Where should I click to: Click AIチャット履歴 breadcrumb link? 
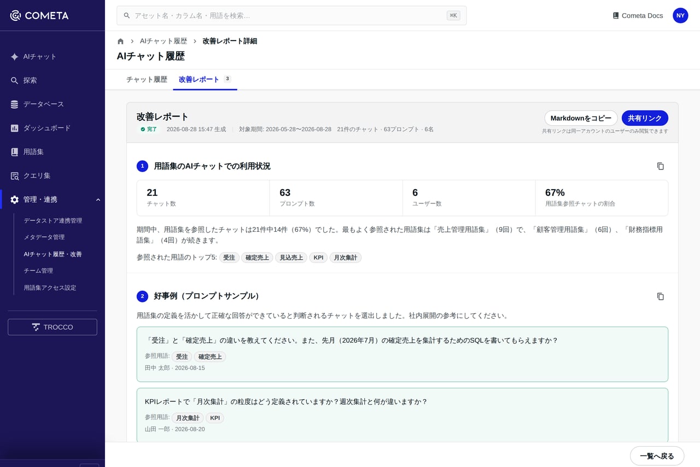pos(164,41)
